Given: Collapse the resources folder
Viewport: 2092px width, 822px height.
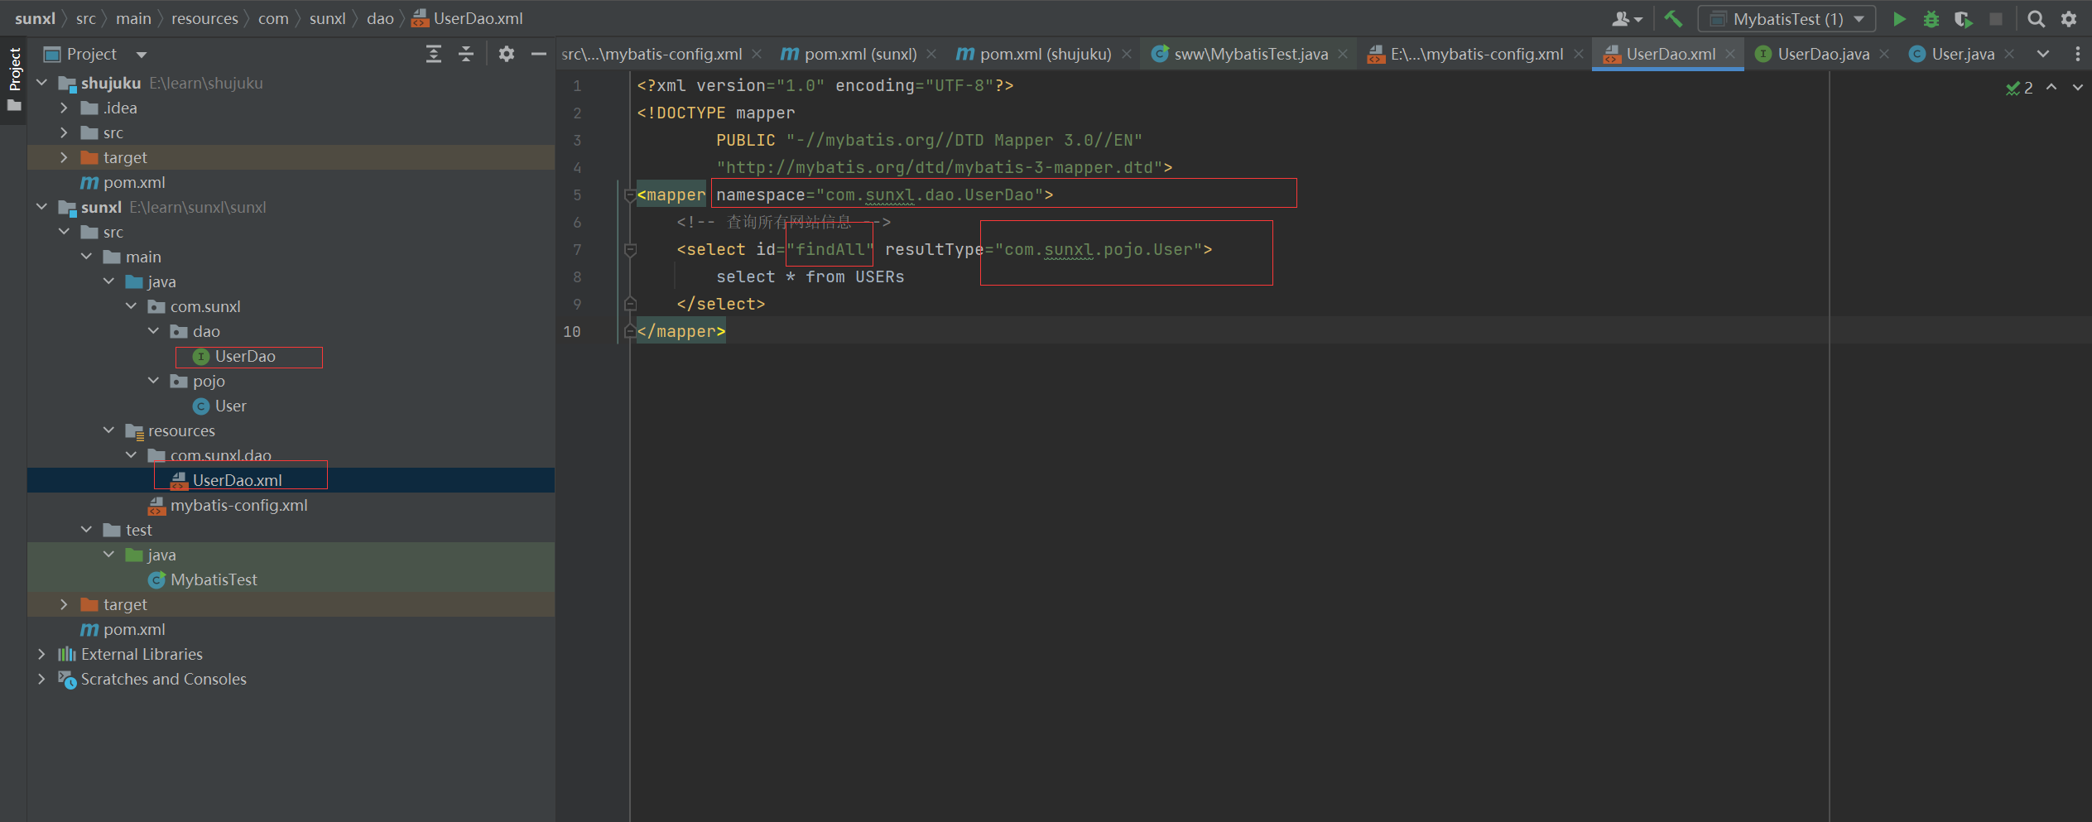Looking at the screenshot, I should tap(108, 430).
